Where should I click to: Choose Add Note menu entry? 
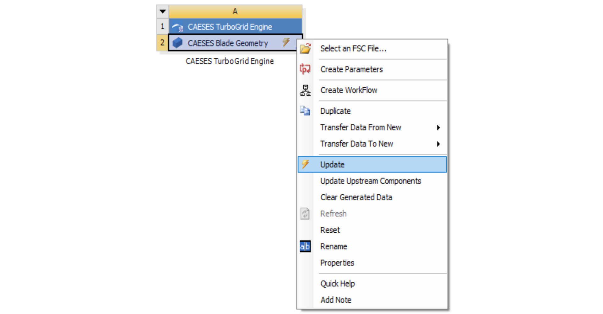click(x=372, y=300)
